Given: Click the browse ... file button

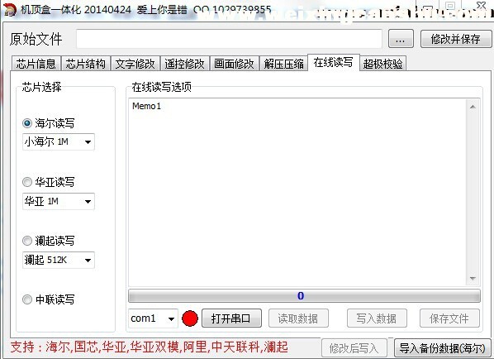Looking at the screenshot, I should [401, 39].
